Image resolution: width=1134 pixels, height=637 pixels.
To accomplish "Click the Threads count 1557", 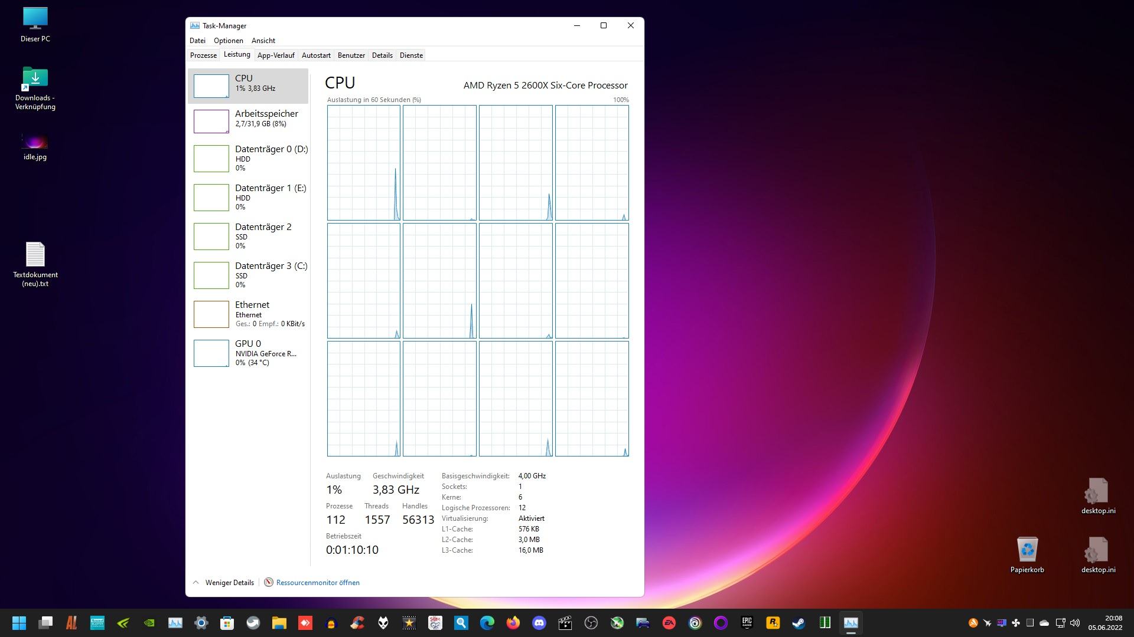I will click(377, 520).
